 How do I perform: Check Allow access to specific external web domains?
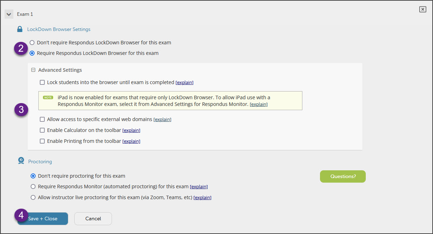[42, 119]
